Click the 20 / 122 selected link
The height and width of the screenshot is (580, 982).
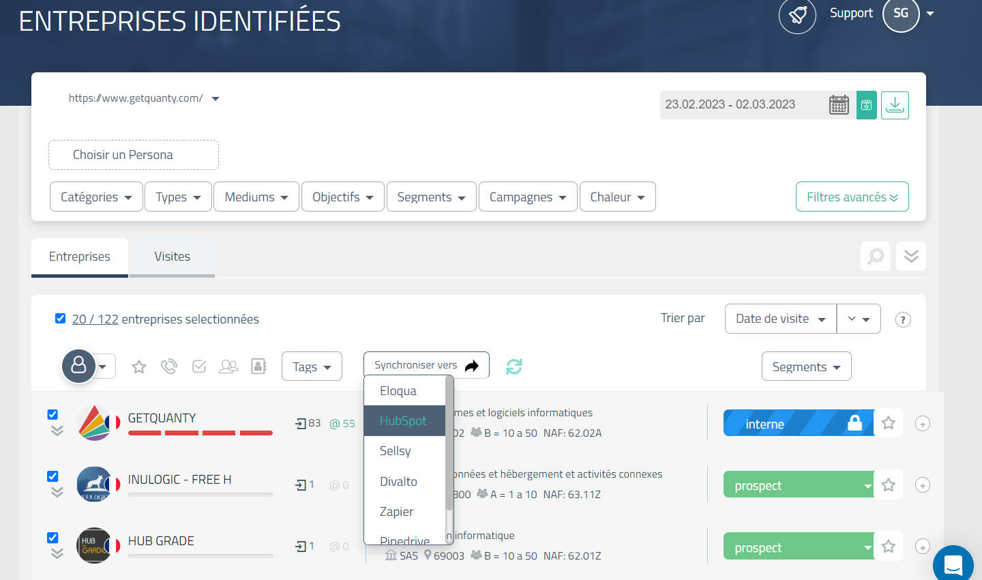click(x=95, y=319)
